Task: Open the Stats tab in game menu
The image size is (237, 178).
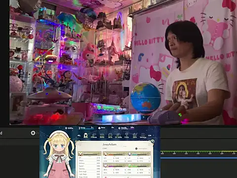Action: pyautogui.click(x=85, y=135)
